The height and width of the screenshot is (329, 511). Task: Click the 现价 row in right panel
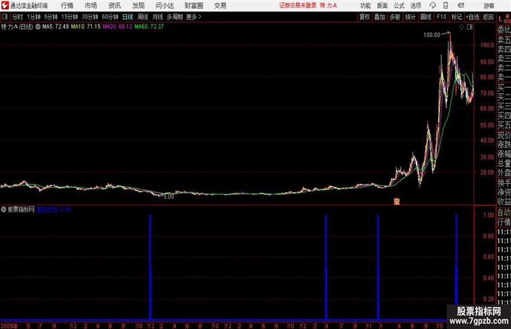504,135
